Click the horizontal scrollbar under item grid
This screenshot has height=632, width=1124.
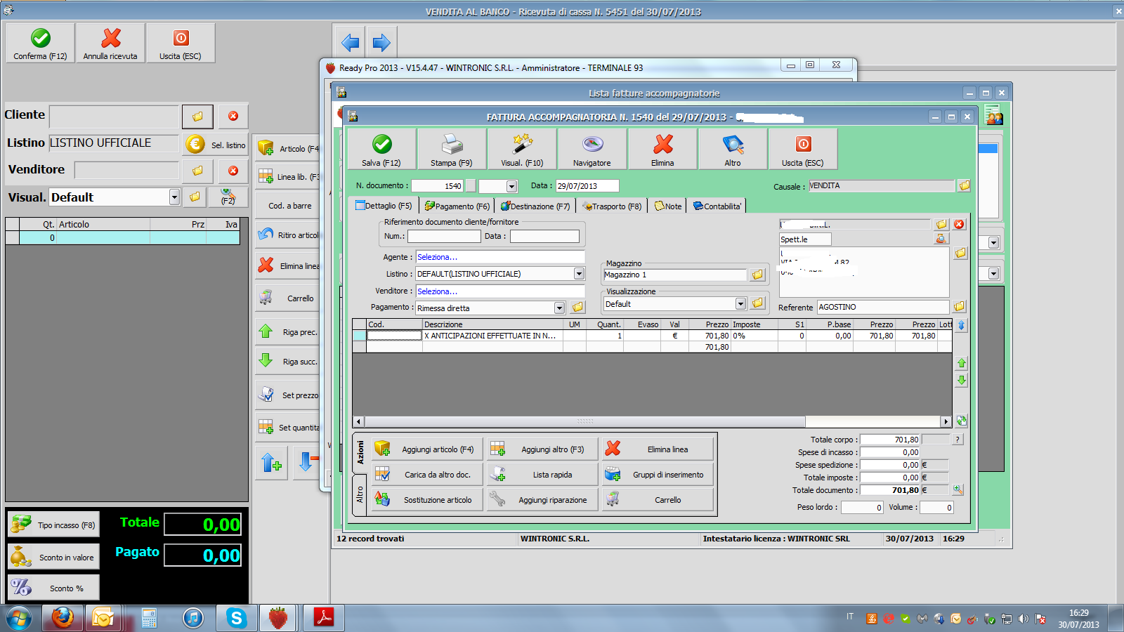584,422
